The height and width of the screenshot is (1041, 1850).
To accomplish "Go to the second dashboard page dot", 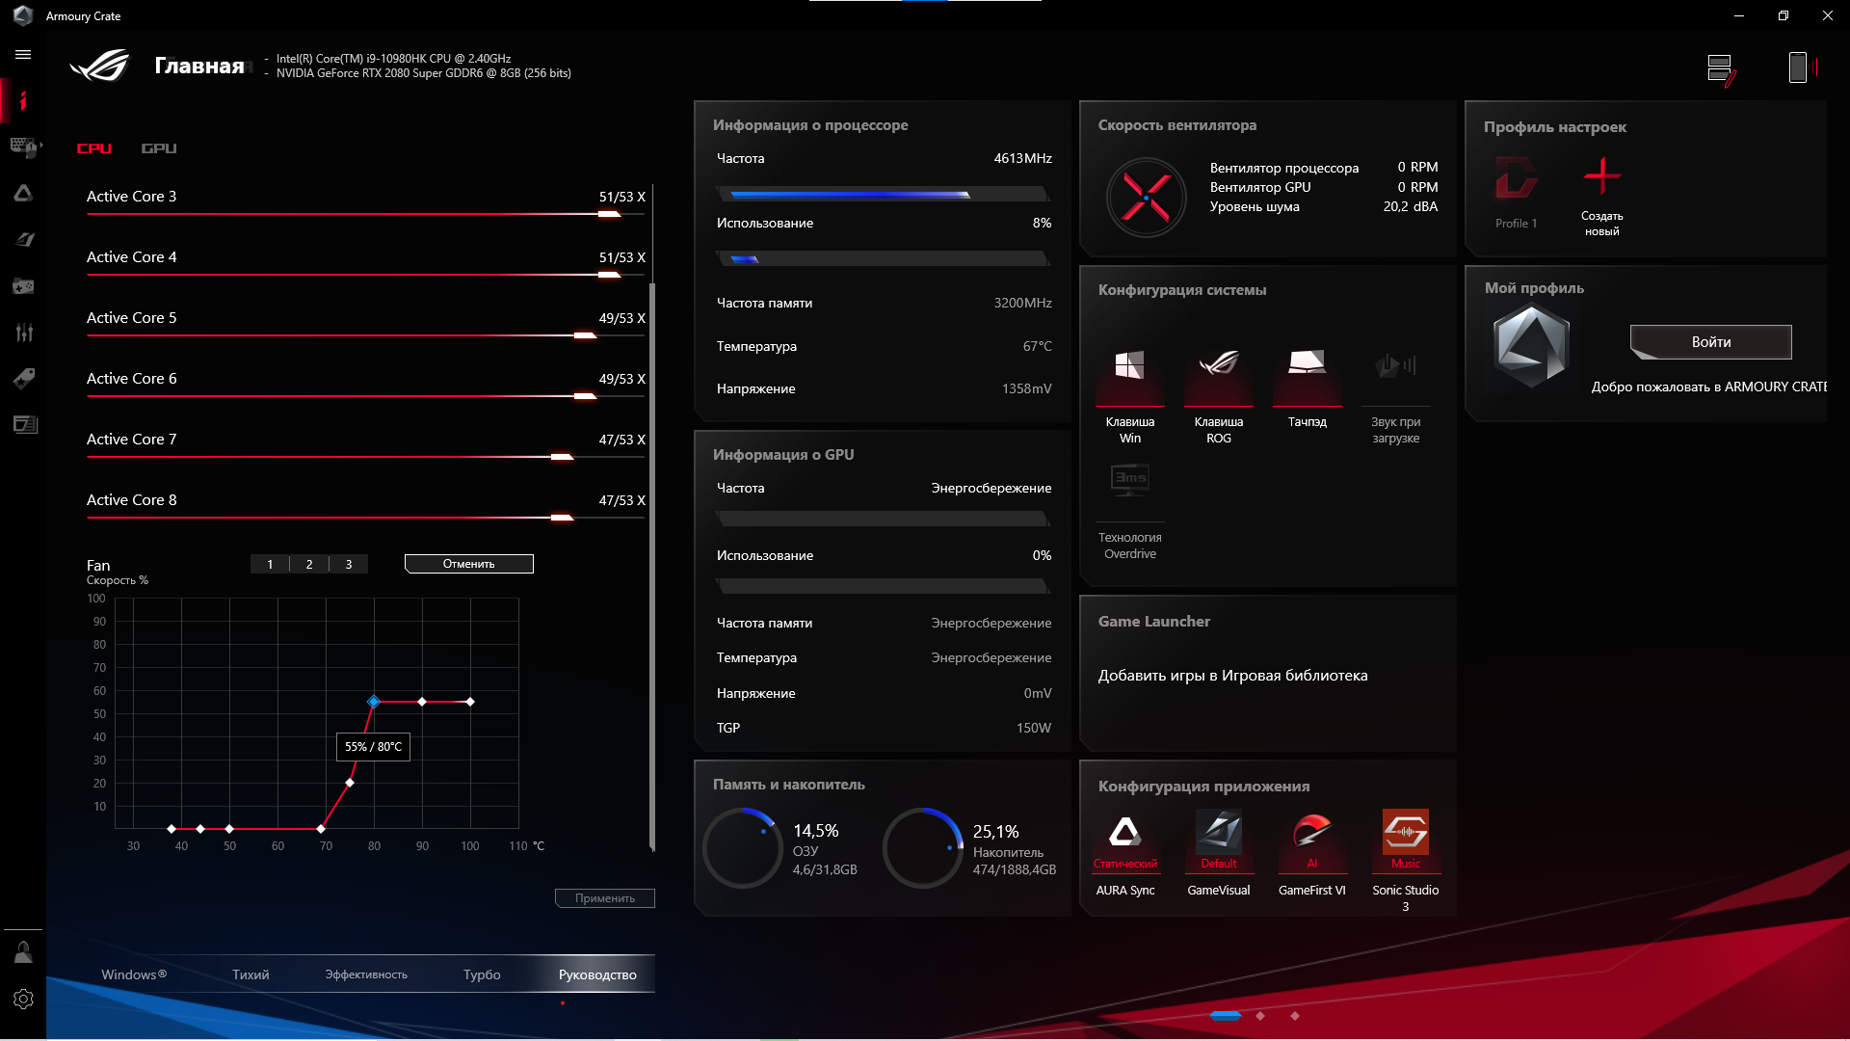I will click(x=1260, y=1016).
